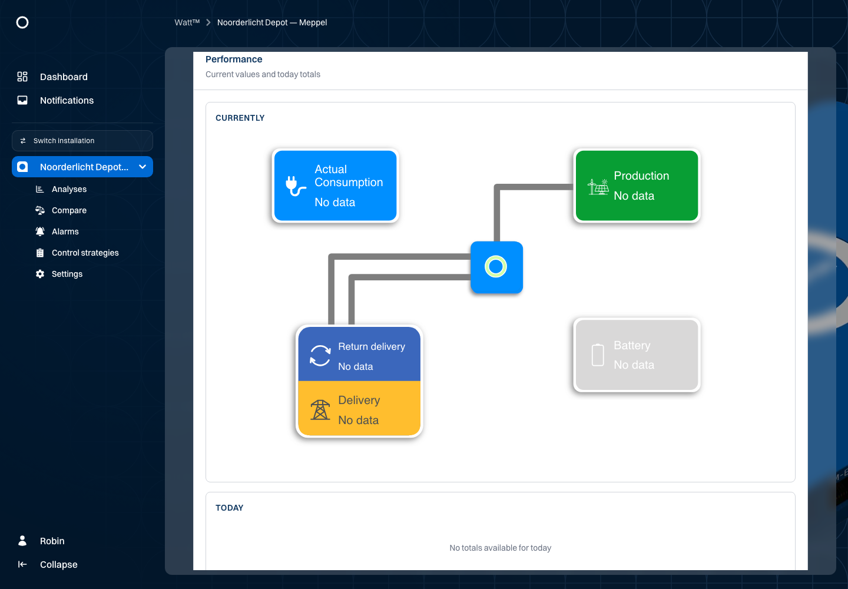Click the Notifications inbox icon
The image size is (848, 589).
coord(22,100)
